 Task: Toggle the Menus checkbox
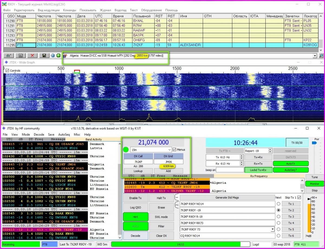tap(174, 150)
